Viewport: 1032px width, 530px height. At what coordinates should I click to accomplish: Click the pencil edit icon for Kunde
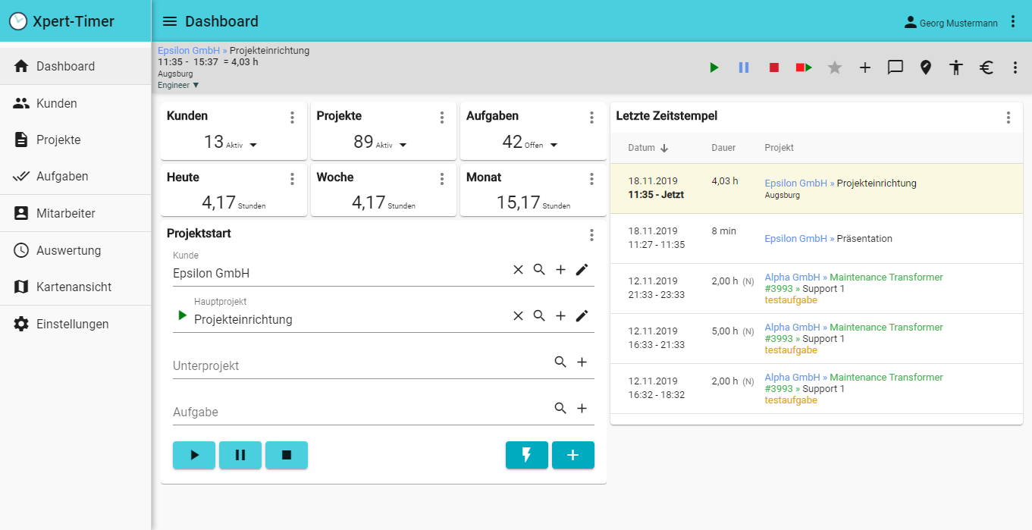pyautogui.click(x=582, y=269)
